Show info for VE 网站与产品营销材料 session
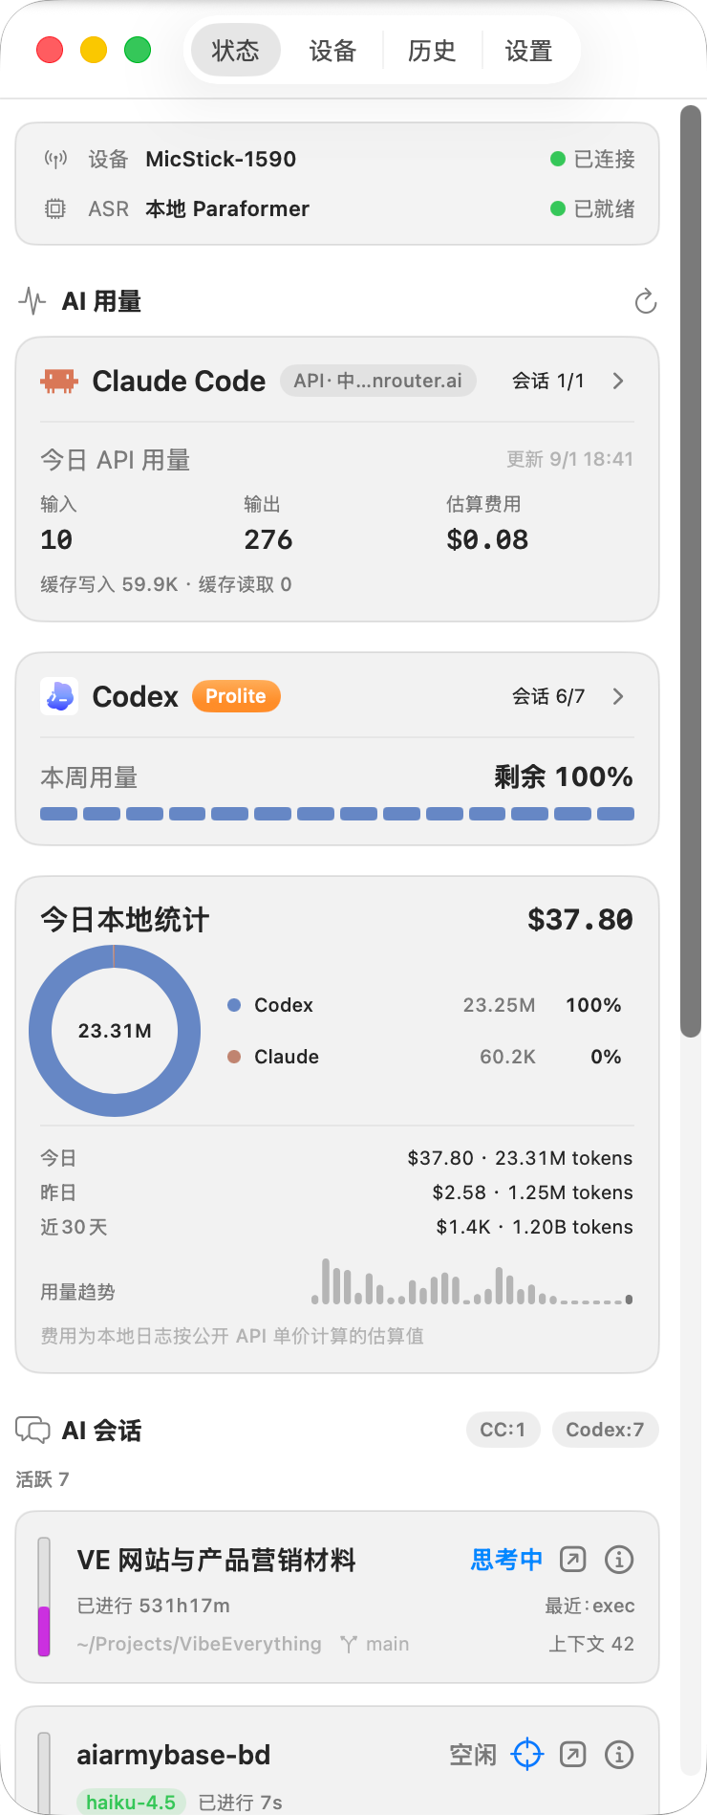Screen dimensions: 707x1815 point(619,1560)
